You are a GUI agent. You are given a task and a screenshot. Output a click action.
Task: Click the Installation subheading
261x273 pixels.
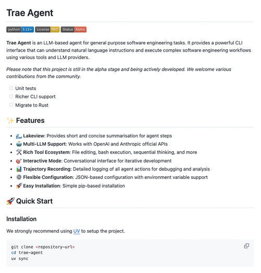coord(21,219)
